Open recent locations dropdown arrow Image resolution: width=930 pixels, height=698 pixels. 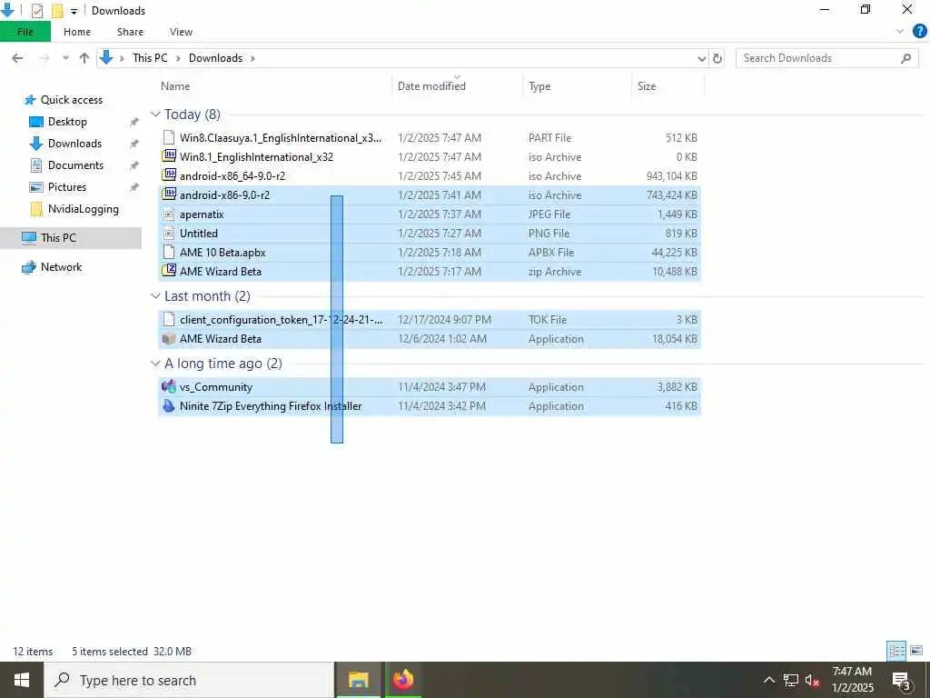pos(65,58)
